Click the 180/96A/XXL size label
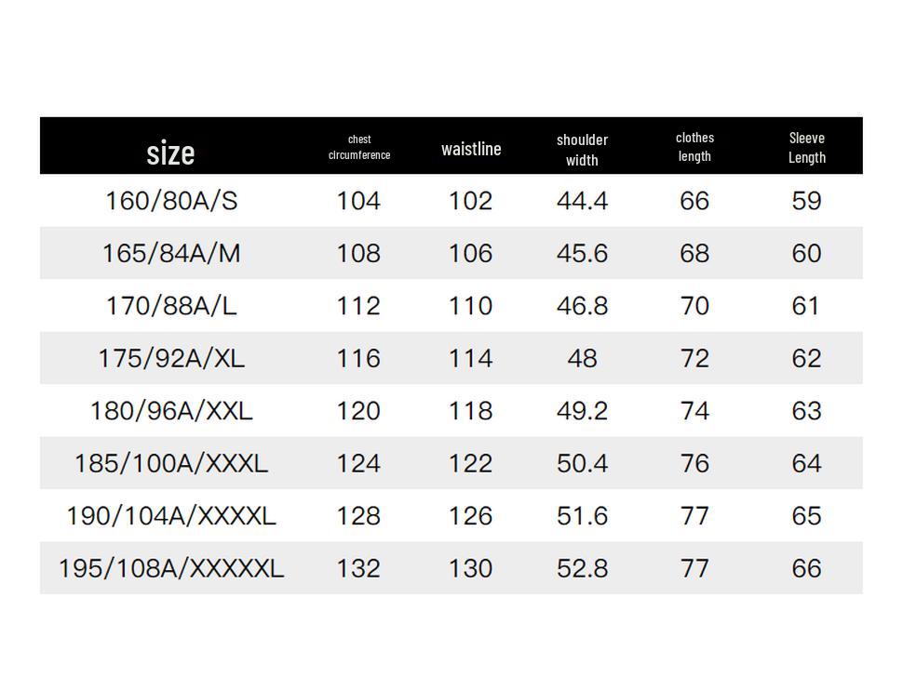This screenshot has width=903, height=677. (170, 410)
